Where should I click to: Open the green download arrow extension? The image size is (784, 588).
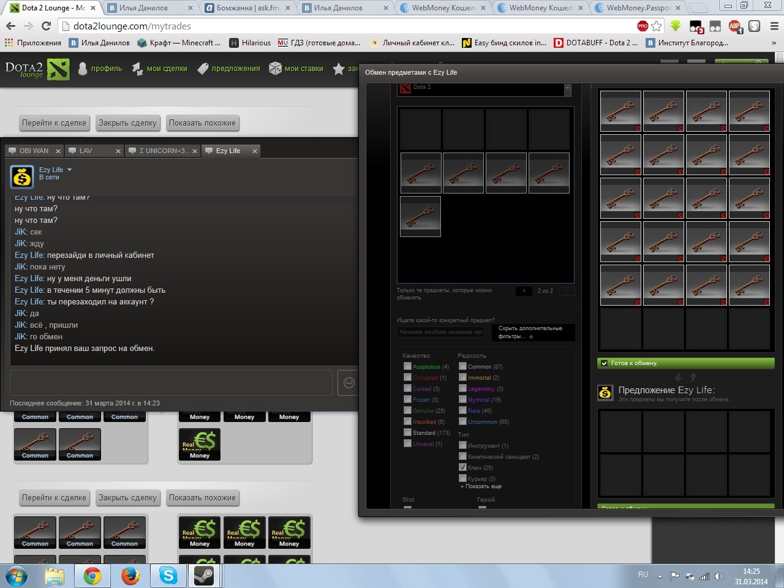pos(676,26)
